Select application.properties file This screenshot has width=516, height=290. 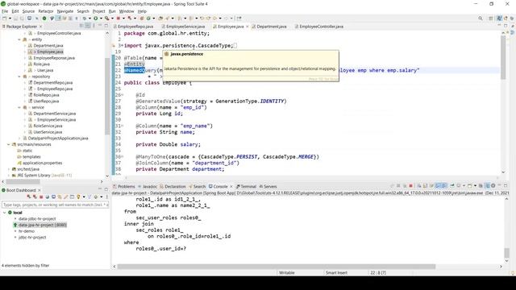tap(42, 163)
